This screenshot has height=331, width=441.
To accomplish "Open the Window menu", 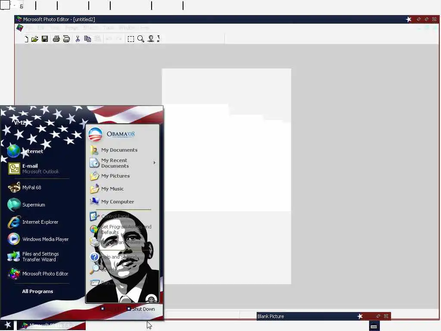I will click(x=127, y=28).
